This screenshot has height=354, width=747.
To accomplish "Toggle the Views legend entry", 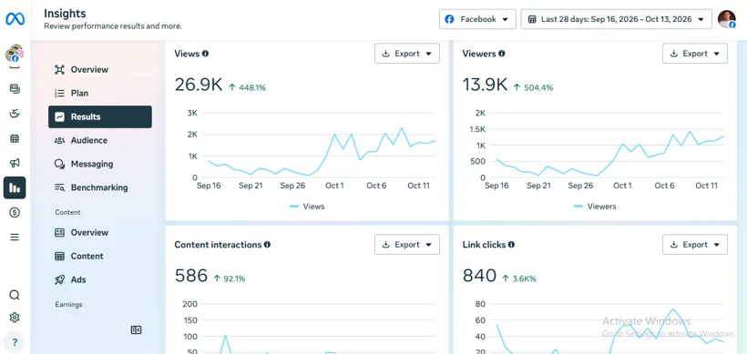I will [x=307, y=207].
